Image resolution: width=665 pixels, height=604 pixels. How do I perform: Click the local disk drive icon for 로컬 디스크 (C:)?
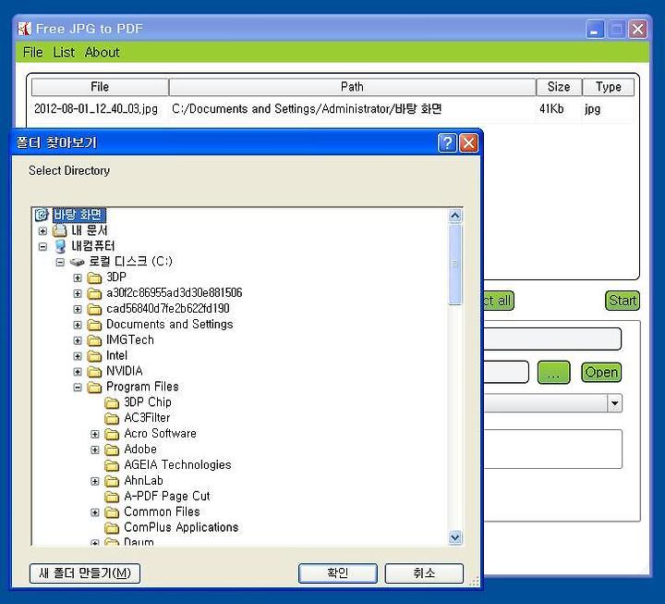pos(78,262)
